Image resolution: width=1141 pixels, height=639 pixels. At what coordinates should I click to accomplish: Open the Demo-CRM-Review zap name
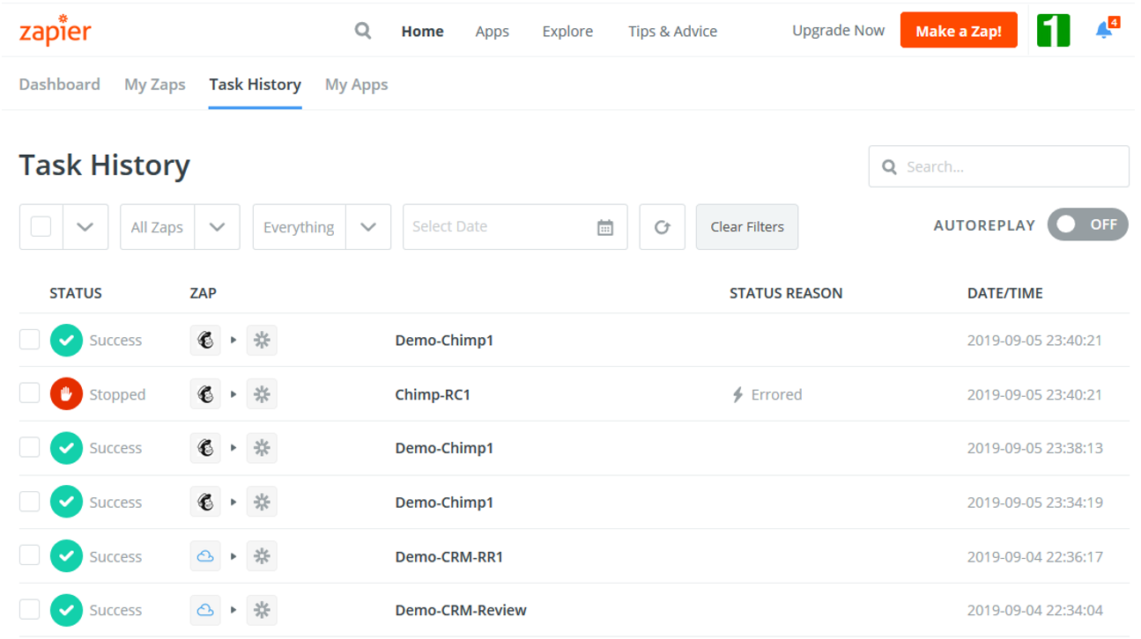point(461,610)
